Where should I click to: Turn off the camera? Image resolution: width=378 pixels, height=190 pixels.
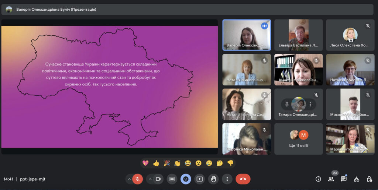pyautogui.click(x=158, y=179)
